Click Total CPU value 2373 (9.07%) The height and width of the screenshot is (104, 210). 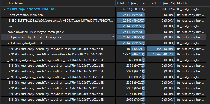pos(135,66)
